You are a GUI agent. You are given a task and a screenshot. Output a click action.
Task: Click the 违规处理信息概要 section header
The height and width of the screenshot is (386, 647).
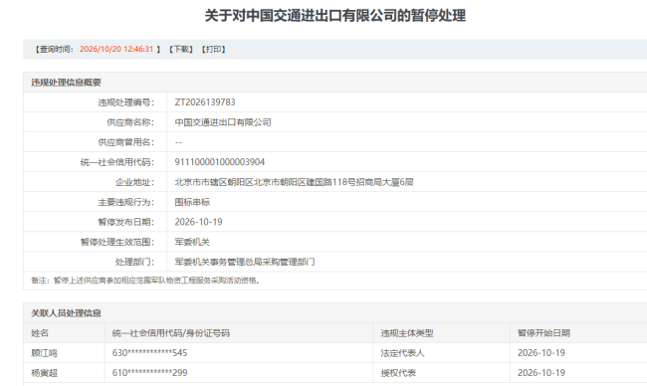point(66,83)
